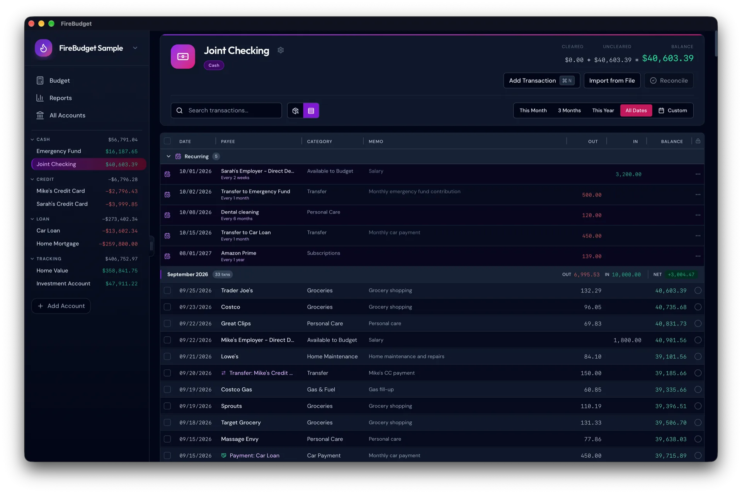The width and height of the screenshot is (742, 494).
Task: Collapse the LOAN accounts section
Action: (x=32, y=219)
